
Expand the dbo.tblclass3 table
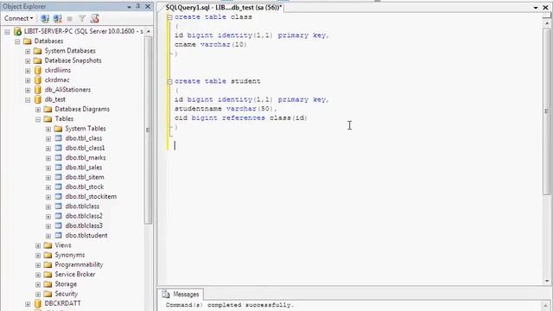[48, 226]
